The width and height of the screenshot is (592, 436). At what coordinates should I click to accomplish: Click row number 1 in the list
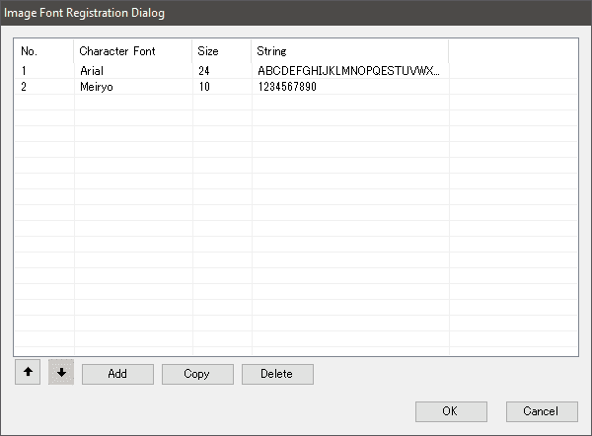pyautogui.click(x=25, y=71)
